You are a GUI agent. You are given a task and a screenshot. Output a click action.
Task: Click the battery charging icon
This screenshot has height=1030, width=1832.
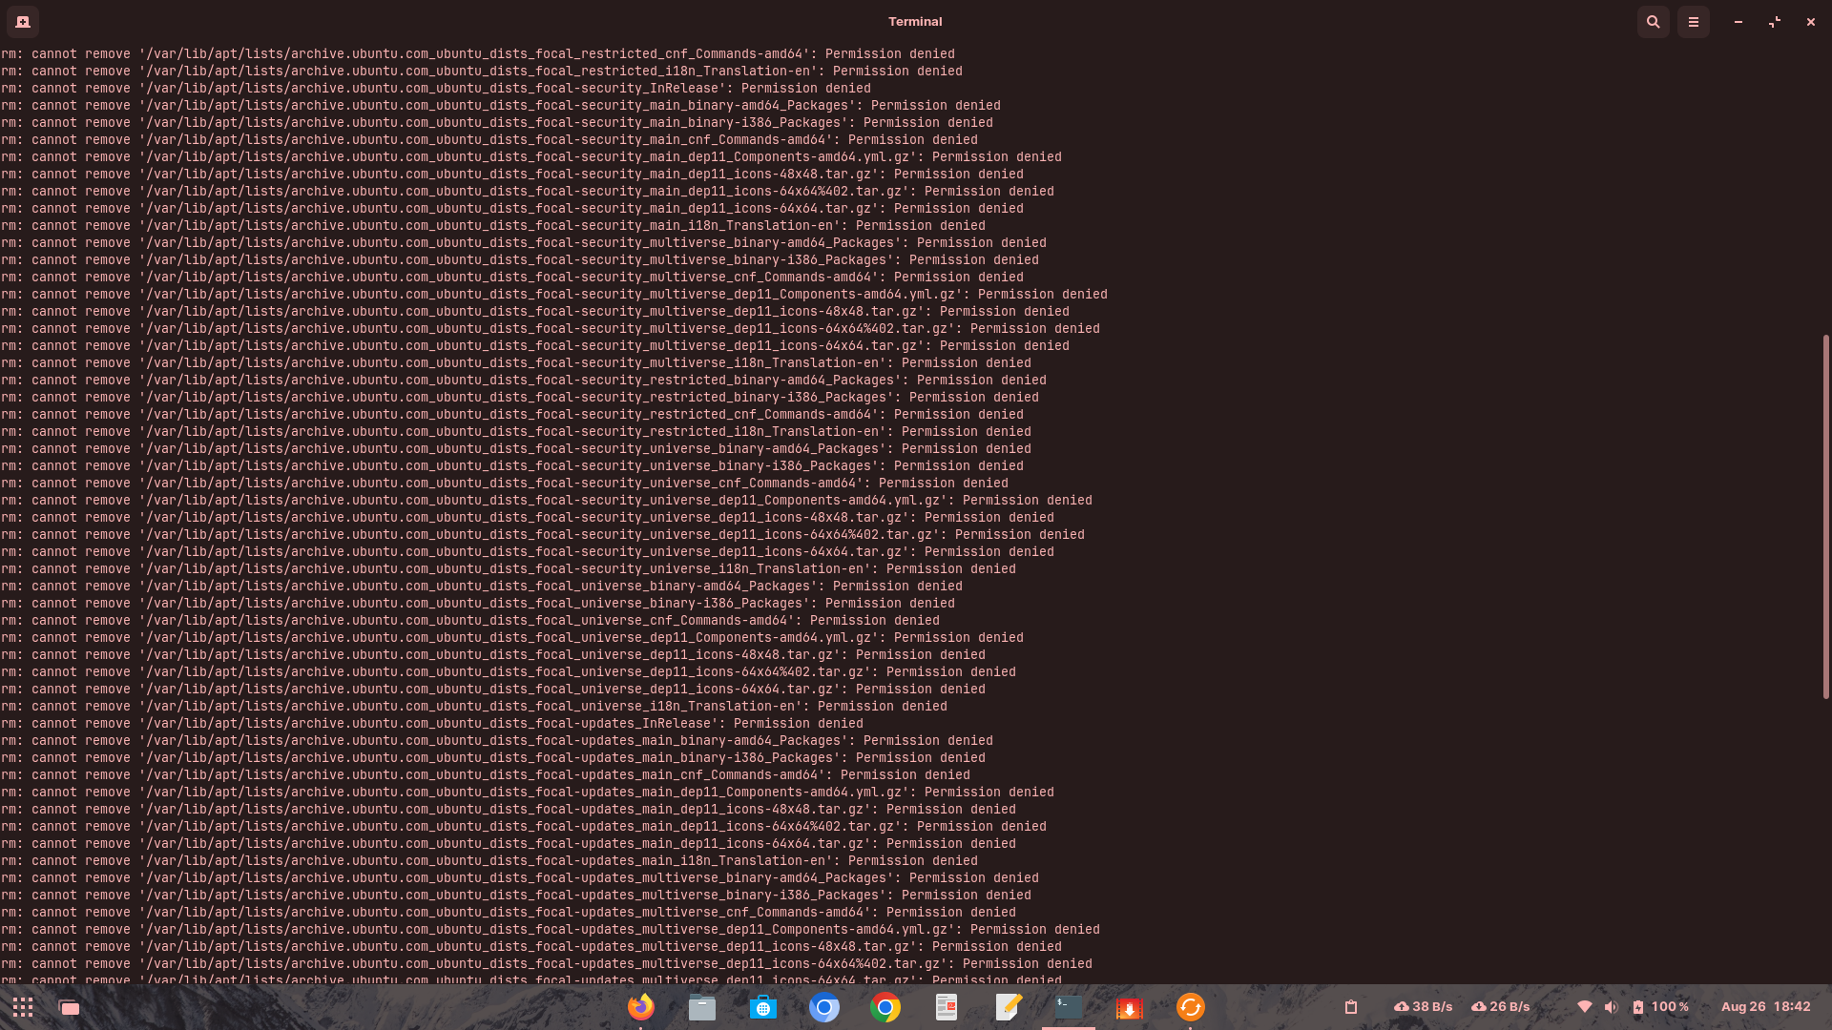click(x=1638, y=1007)
